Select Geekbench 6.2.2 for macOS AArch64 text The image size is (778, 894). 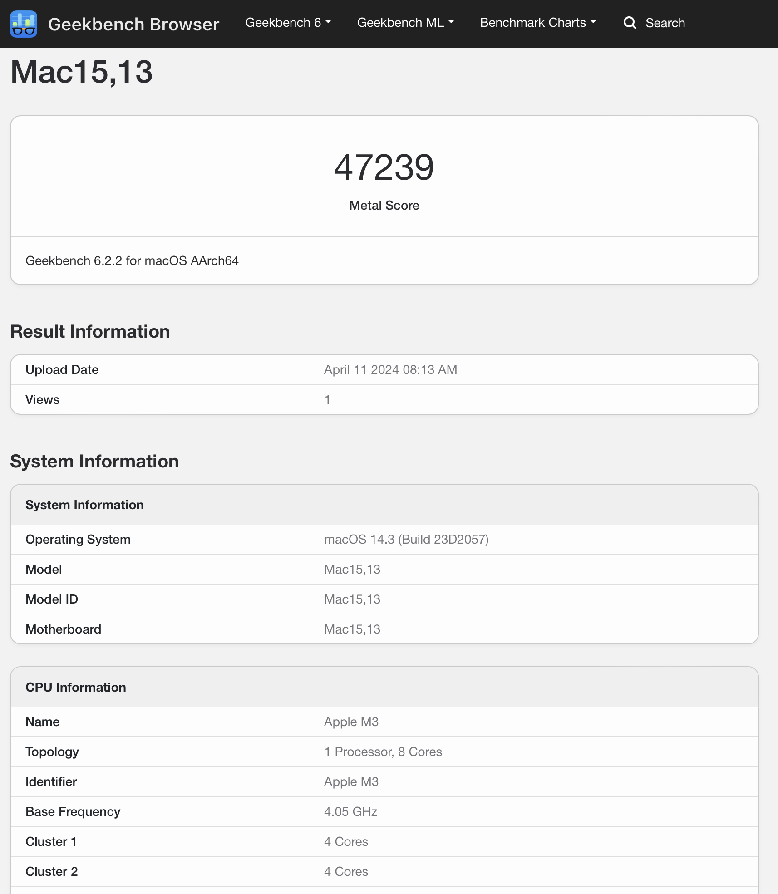tap(132, 261)
